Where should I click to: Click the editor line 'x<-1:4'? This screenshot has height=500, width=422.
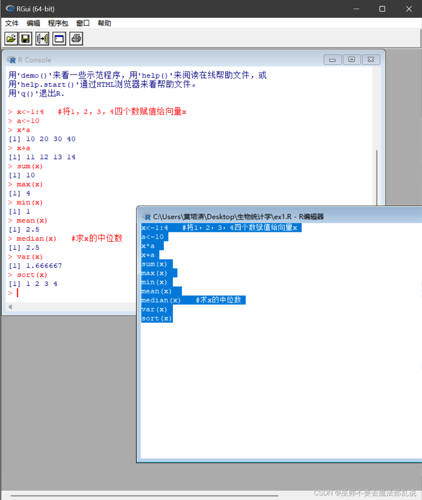pos(221,228)
